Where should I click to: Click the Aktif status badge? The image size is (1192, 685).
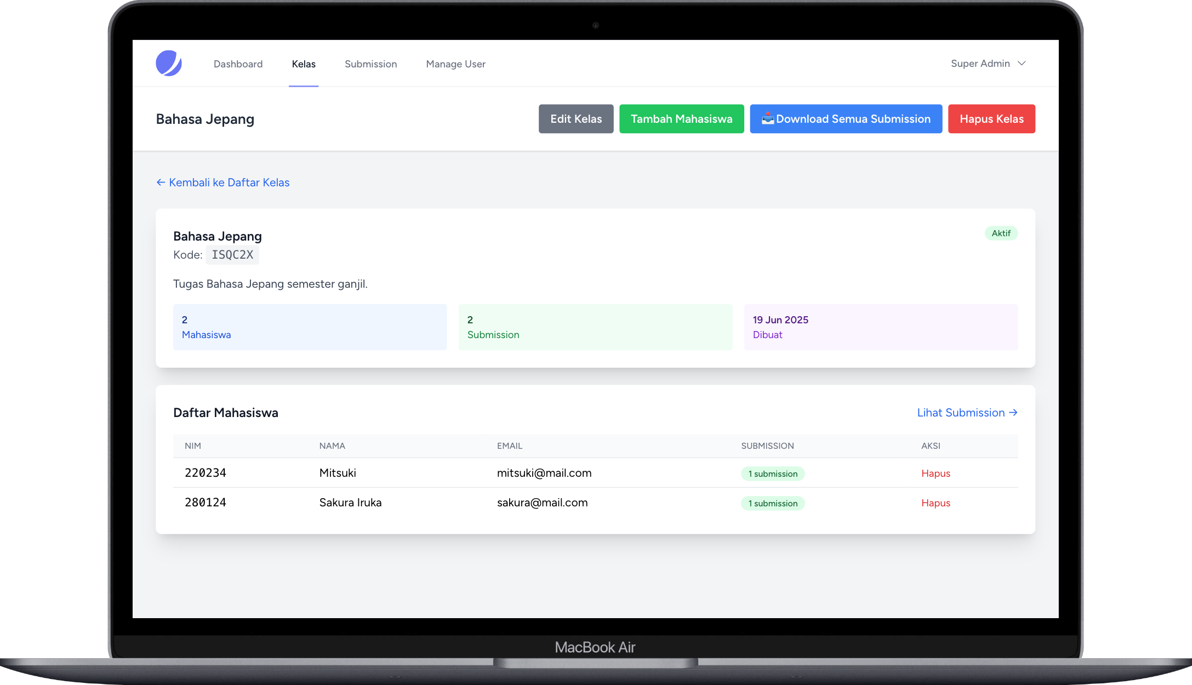coord(1001,233)
